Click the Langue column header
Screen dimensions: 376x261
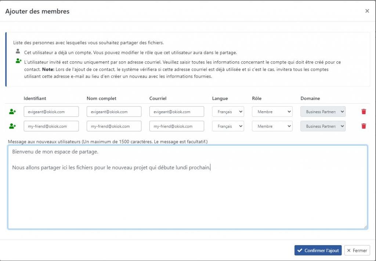tap(220, 98)
